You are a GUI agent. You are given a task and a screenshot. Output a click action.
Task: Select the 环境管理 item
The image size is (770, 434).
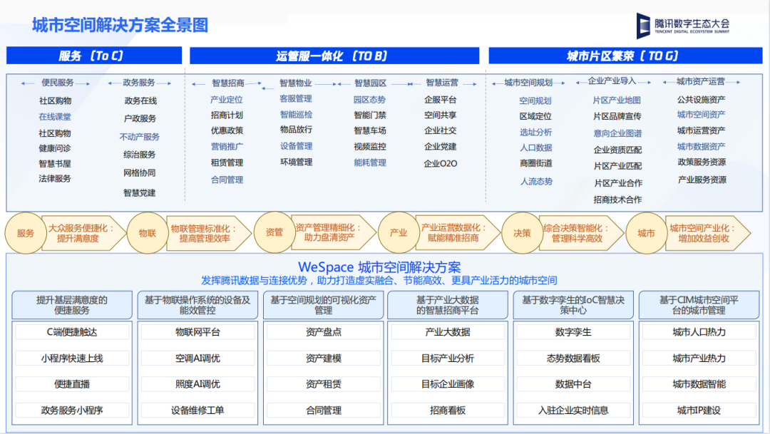296,162
